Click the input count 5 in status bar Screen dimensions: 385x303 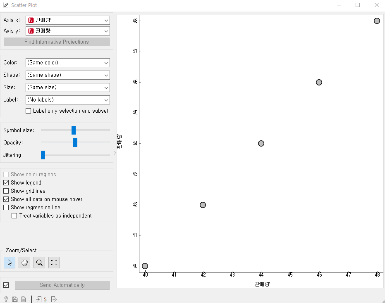tap(45, 299)
